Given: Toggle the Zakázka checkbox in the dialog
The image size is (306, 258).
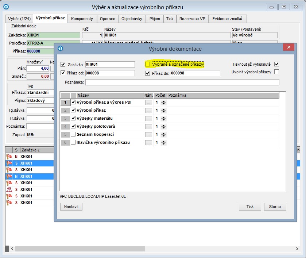Looking at the screenshot, I should [x=63, y=64].
